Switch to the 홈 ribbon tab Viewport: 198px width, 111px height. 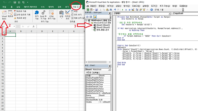coord(12,7)
